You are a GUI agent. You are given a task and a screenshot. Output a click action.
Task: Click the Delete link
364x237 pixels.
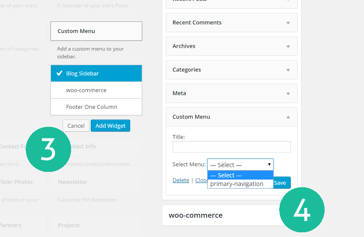181,180
